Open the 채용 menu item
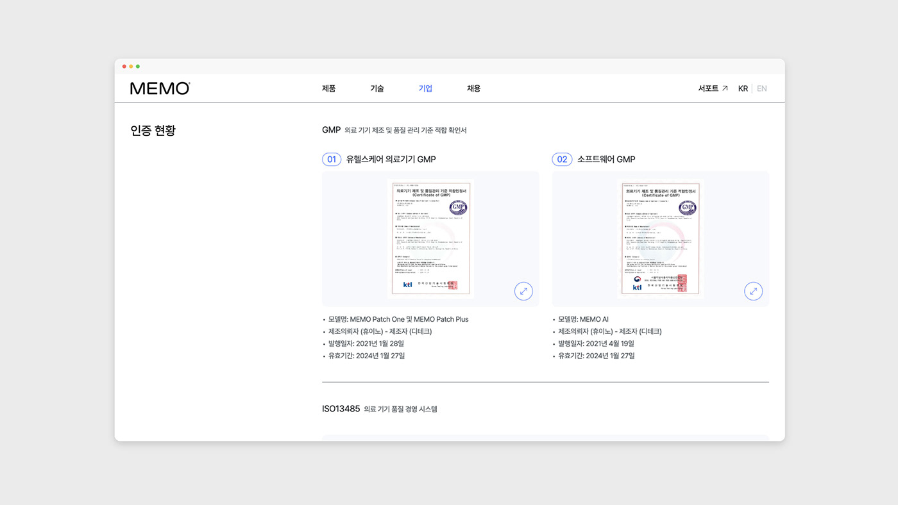The width and height of the screenshot is (898, 505). (x=473, y=88)
